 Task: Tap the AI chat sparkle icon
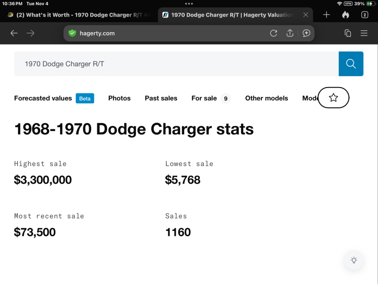[306, 33]
